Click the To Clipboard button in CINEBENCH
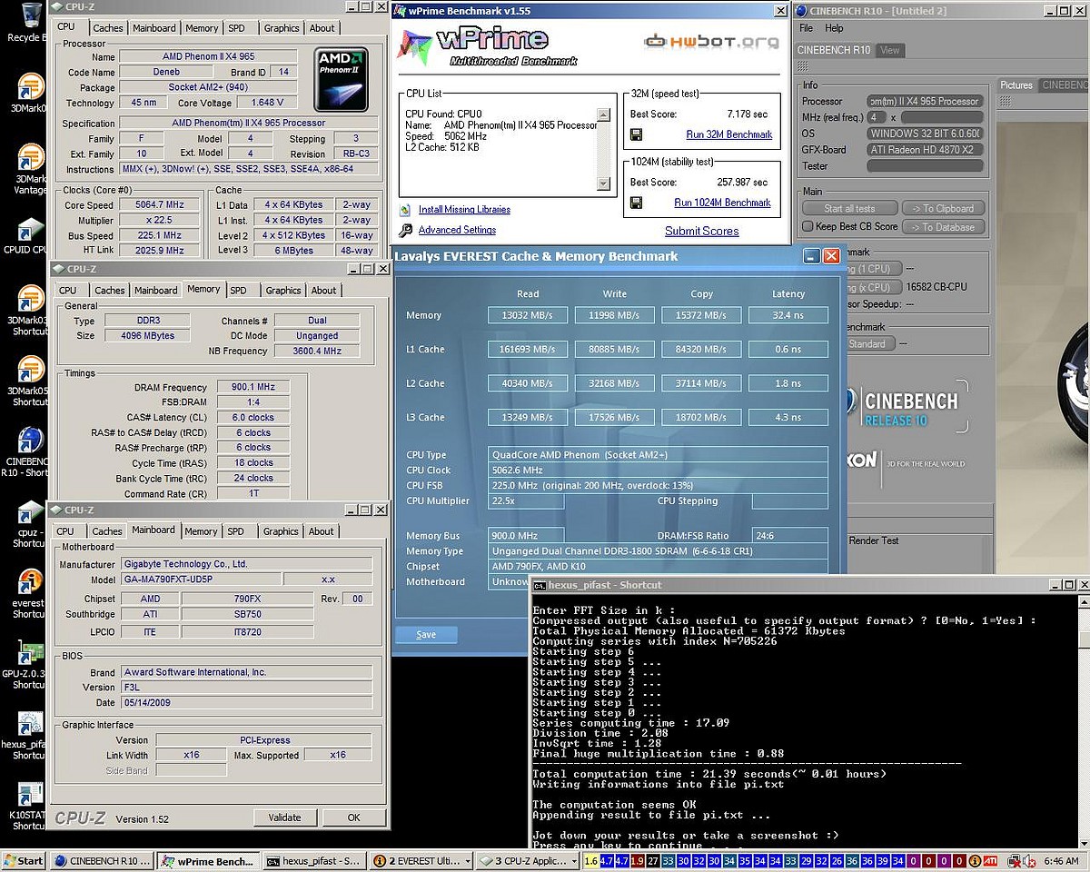 coord(943,208)
